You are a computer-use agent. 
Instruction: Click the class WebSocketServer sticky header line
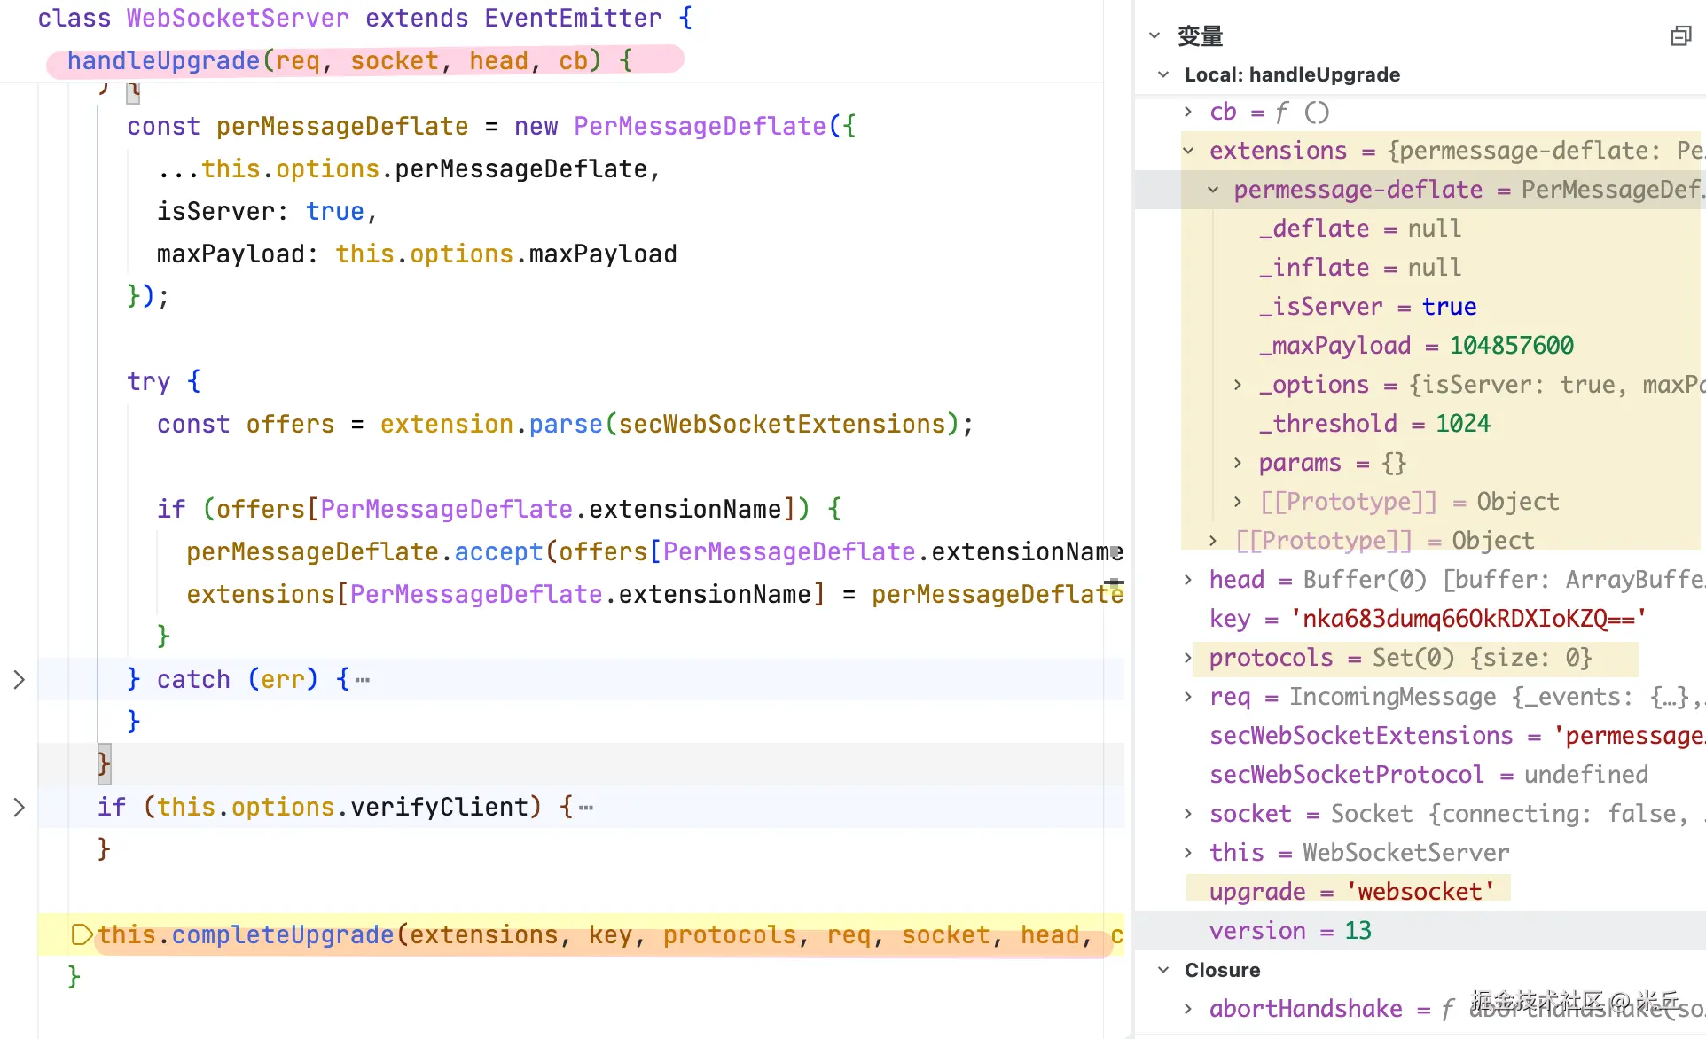tap(365, 19)
